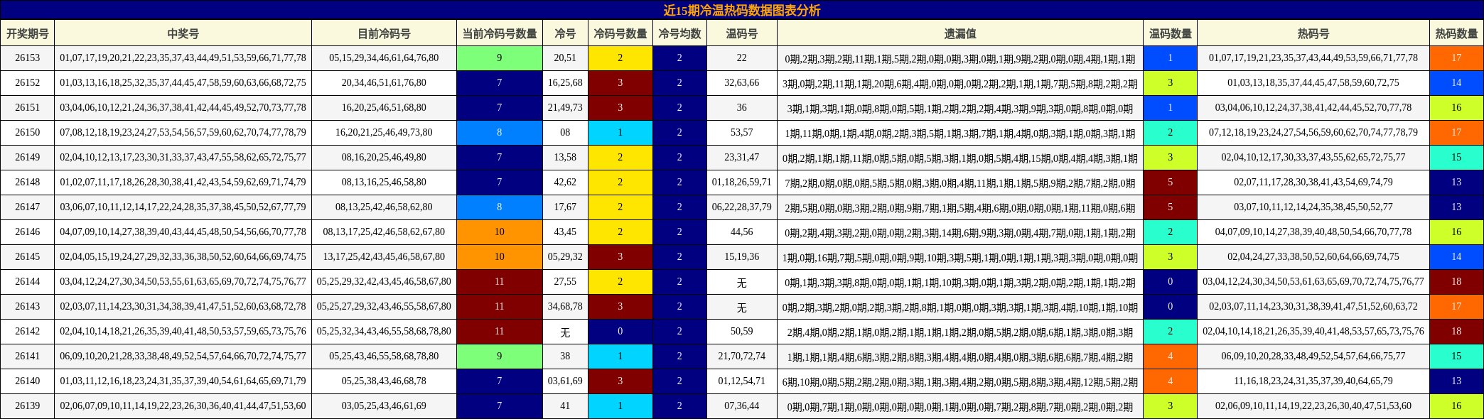Select period number 26140
The width and height of the screenshot is (1484, 419).
point(28,381)
